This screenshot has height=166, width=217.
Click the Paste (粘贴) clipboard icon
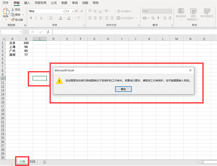coord(6,13)
